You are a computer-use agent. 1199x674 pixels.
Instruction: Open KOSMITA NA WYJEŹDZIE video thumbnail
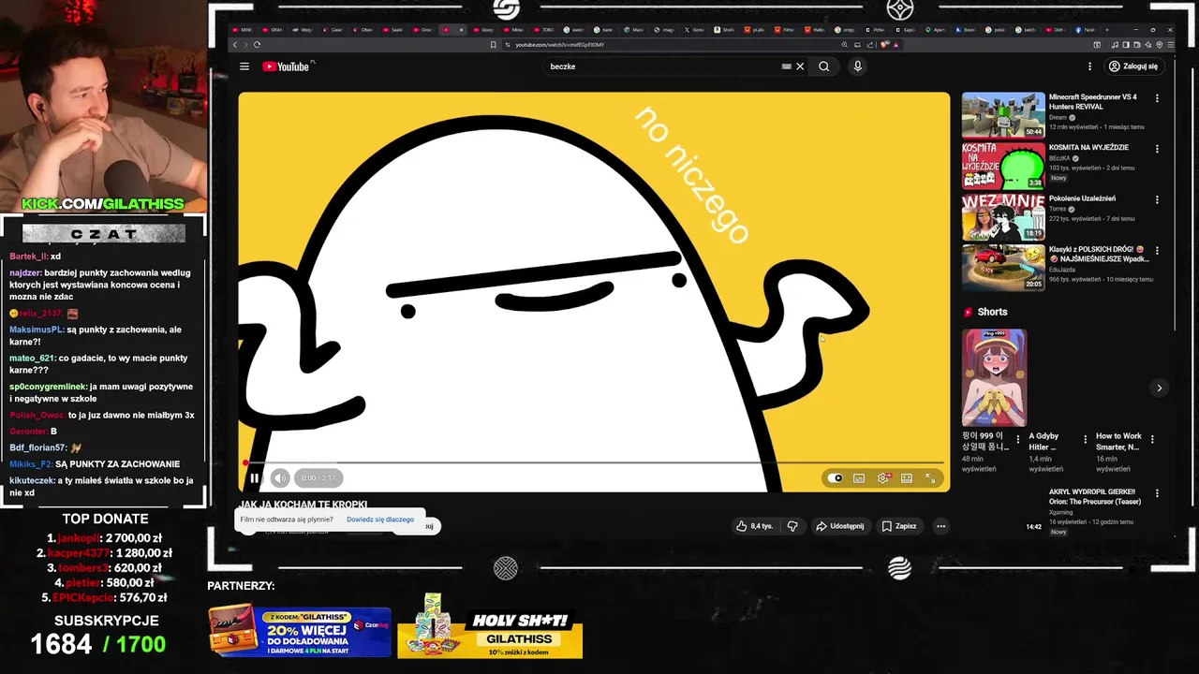1003,166
